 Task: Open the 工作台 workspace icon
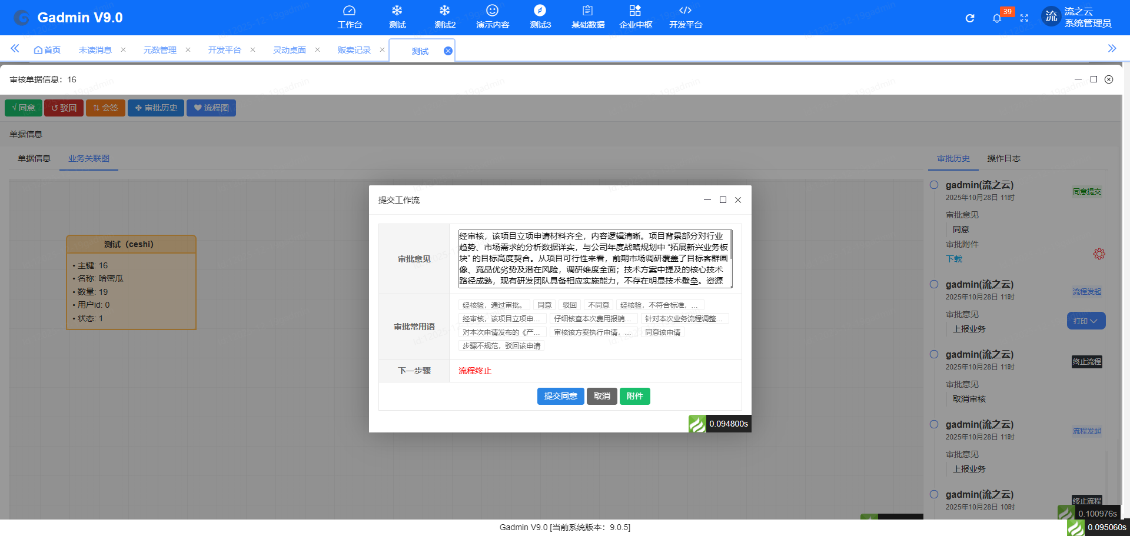click(x=350, y=16)
